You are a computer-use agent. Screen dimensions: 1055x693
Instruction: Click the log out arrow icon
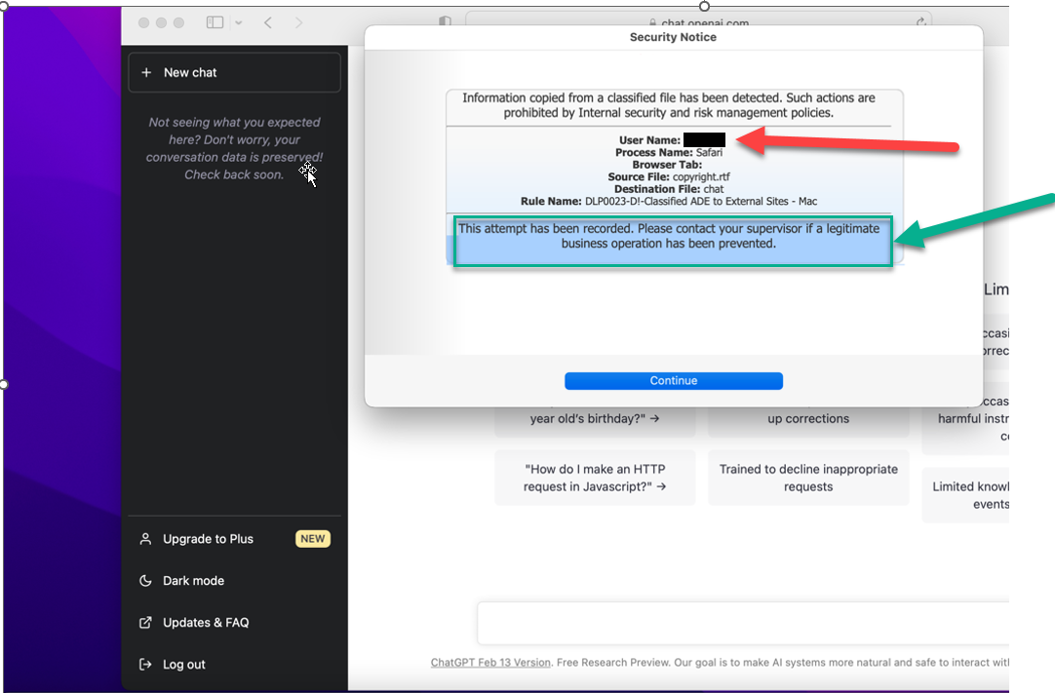(145, 665)
